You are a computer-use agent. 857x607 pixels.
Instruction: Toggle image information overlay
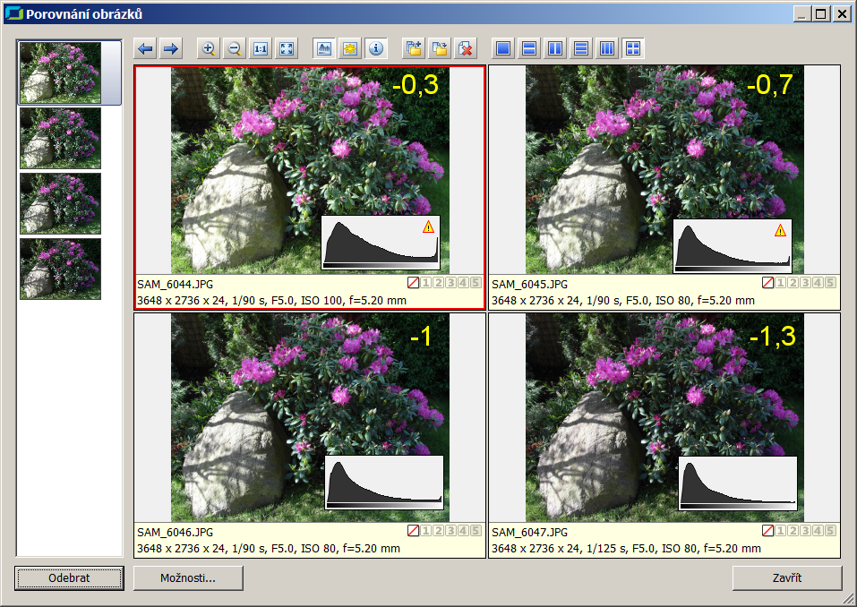coord(375,48)
